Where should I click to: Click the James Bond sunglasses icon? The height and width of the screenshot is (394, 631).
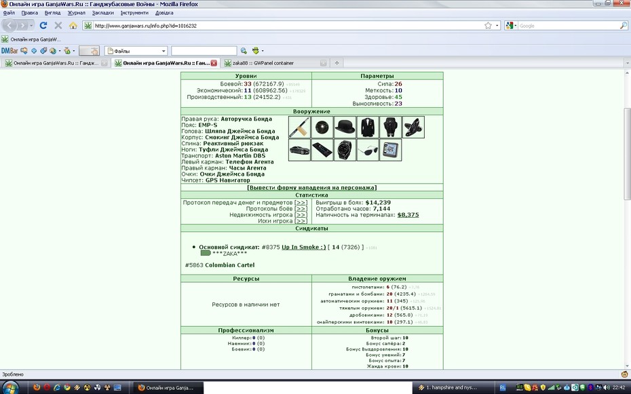point(368,150)
